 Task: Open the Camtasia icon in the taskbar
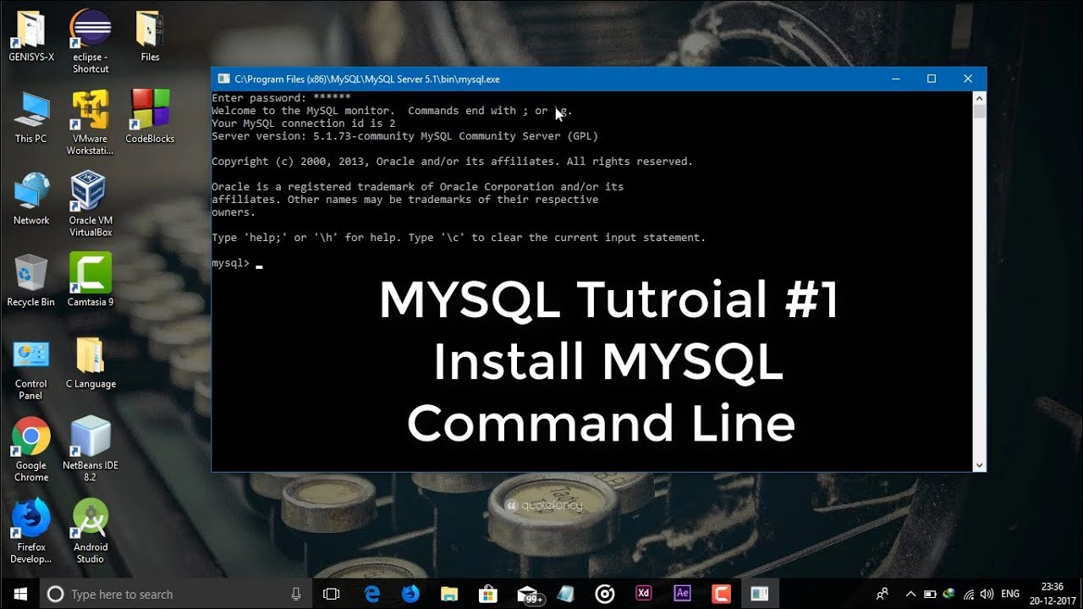[x=721, y=594]
